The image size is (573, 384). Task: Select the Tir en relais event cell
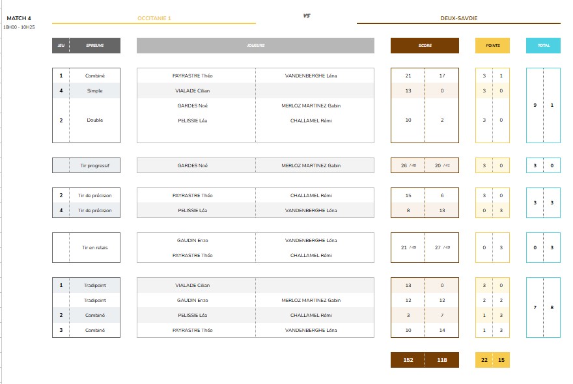94,248
